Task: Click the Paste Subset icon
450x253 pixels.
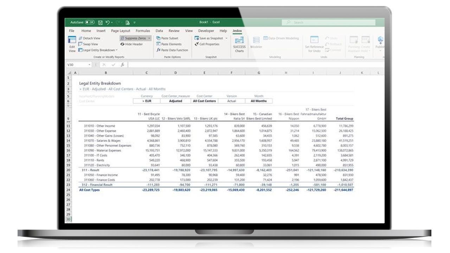Action: point(158,38)
